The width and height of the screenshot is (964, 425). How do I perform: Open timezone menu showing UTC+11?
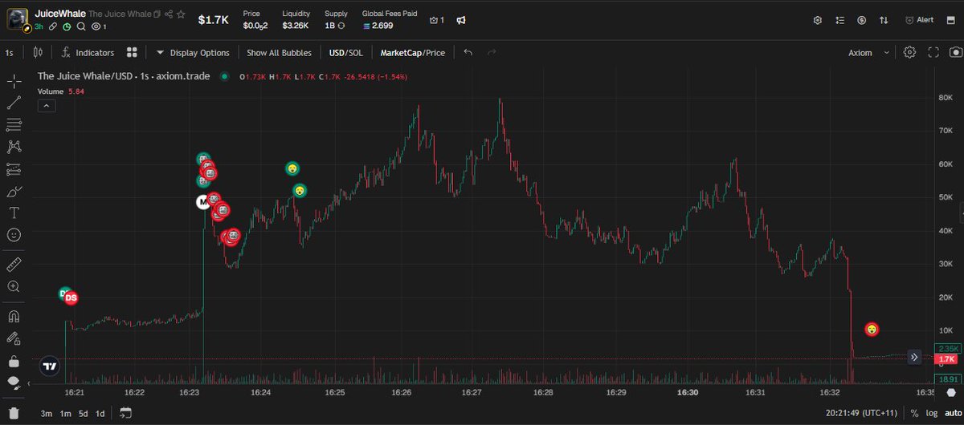pyautogui.click(x=860, y=414)
